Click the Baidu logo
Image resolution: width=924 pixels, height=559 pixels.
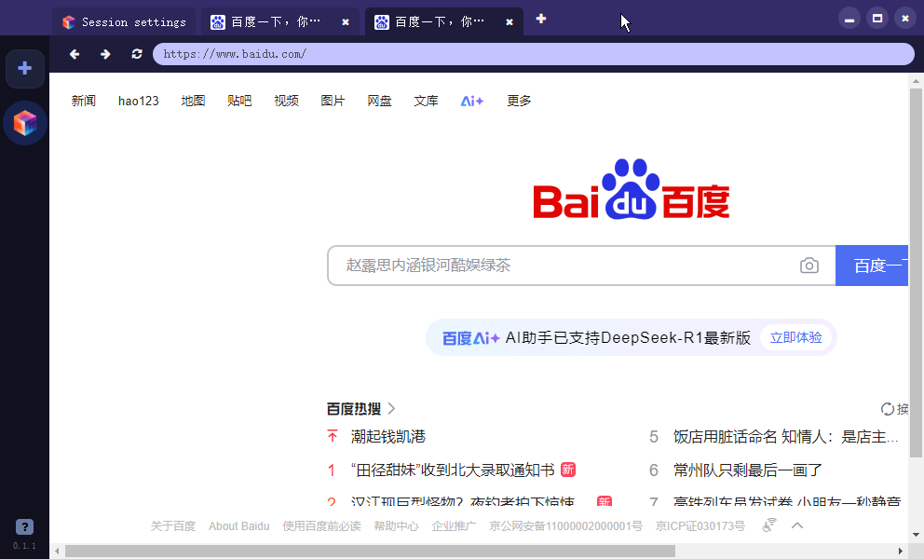click(x=632, y=189)
